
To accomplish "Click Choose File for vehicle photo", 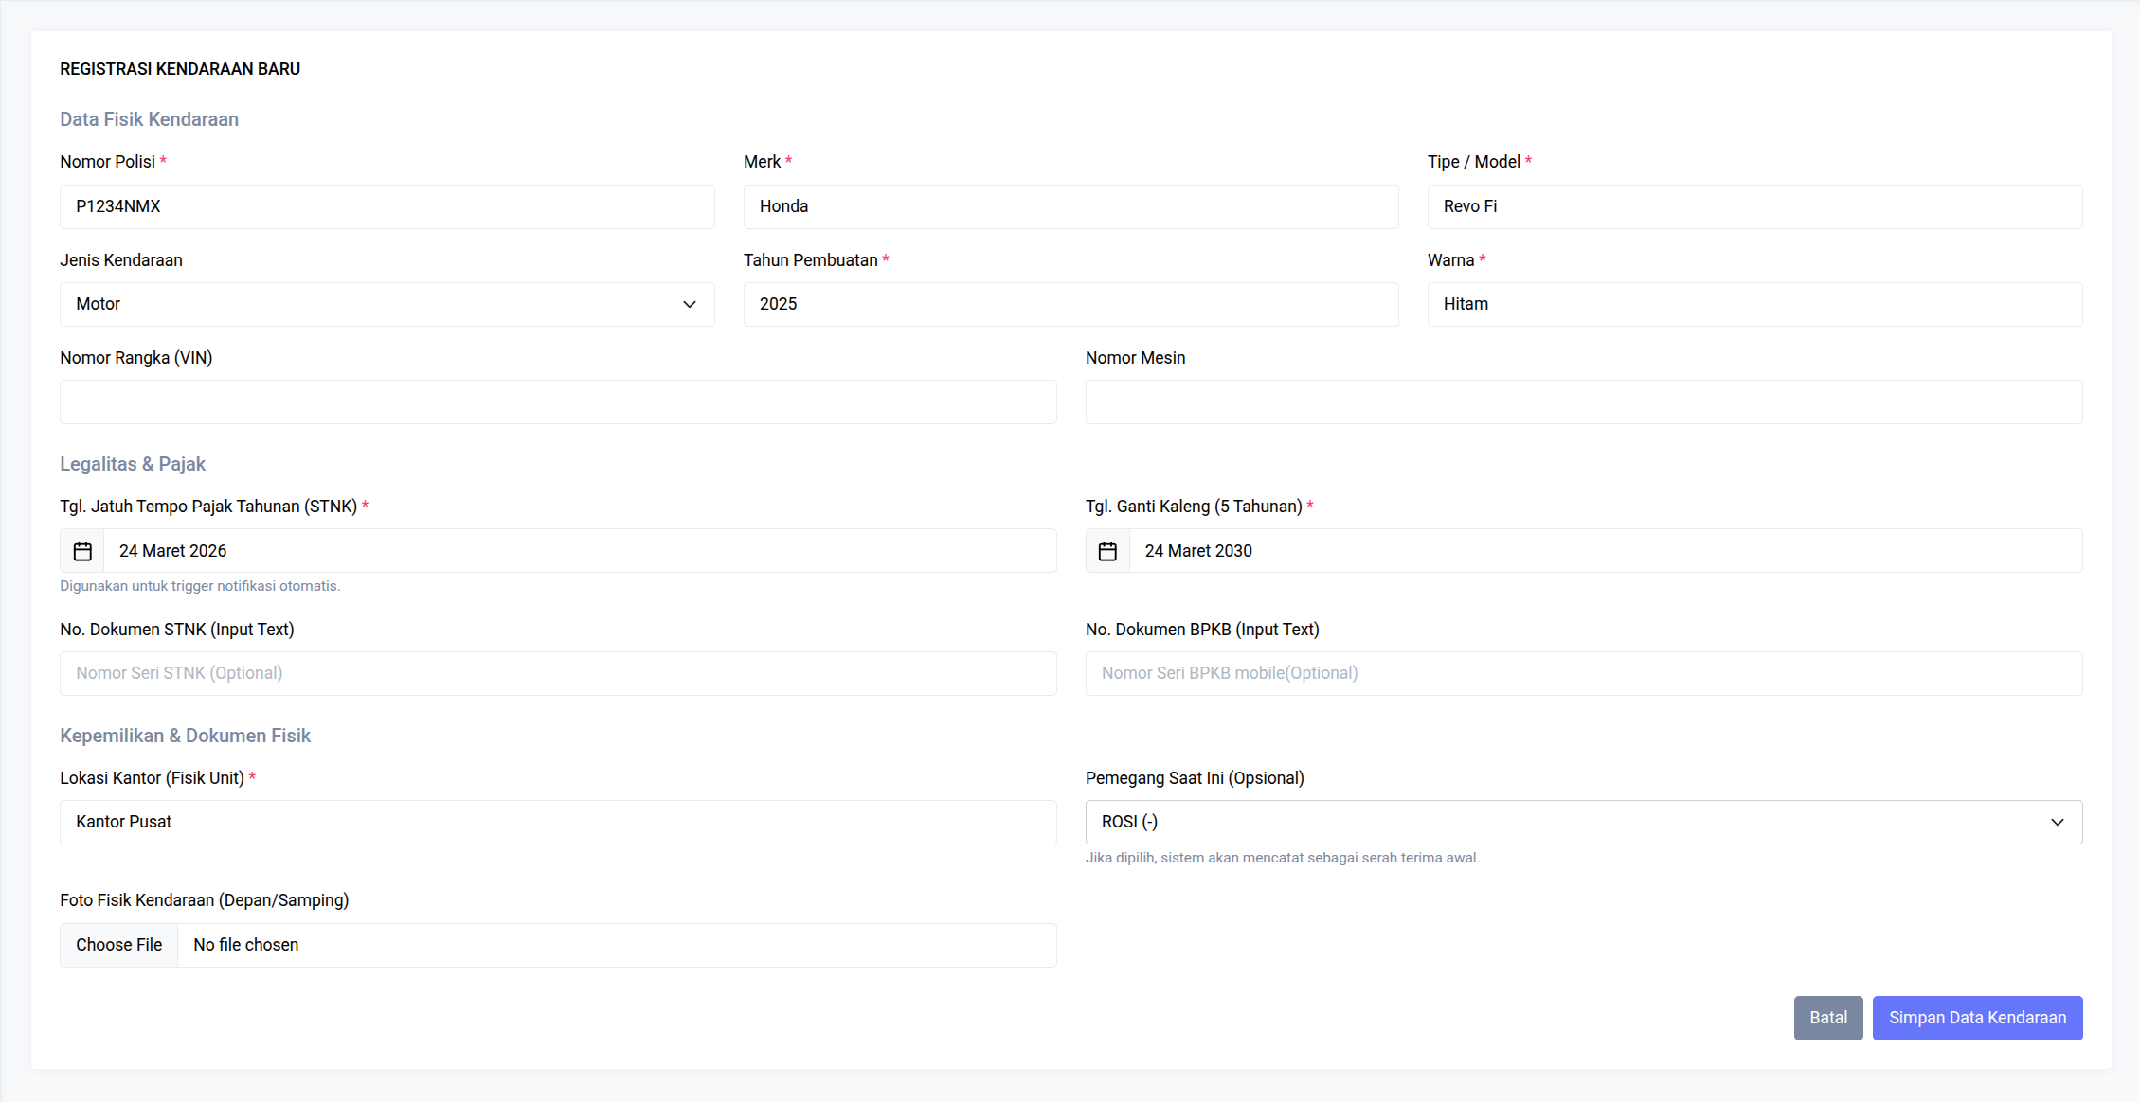I will (x=119, y=945).
